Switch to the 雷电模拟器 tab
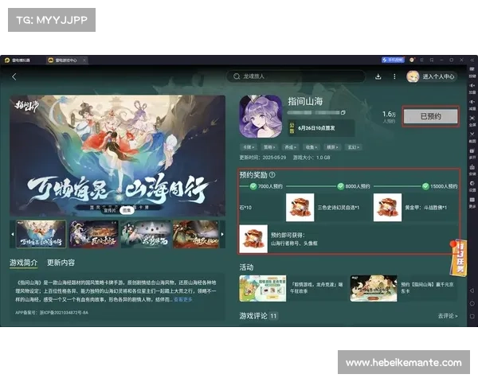The height and width of the screenshot is (382, 478). tap(18, 60)
